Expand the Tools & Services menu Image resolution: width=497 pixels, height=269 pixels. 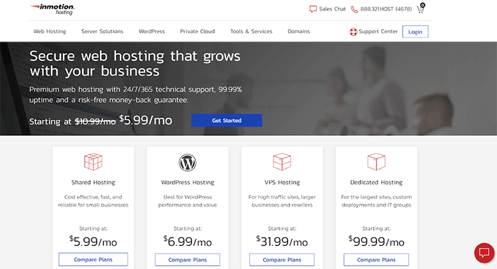click(x=251, y=31)
